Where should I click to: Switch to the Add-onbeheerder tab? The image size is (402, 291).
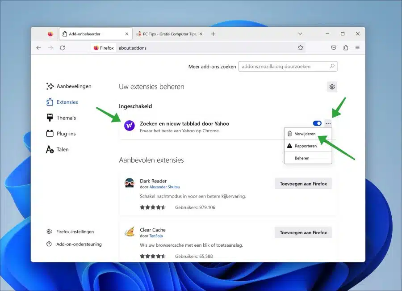pos(96,34)
